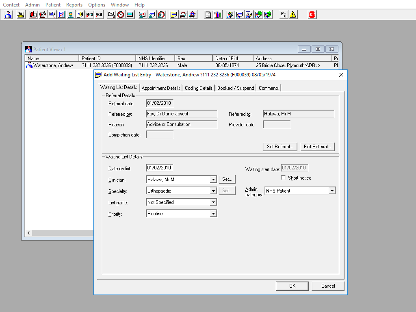Click the person with red clock icon
Viewport: 416px width, 312px height.
tap(161, 15)
